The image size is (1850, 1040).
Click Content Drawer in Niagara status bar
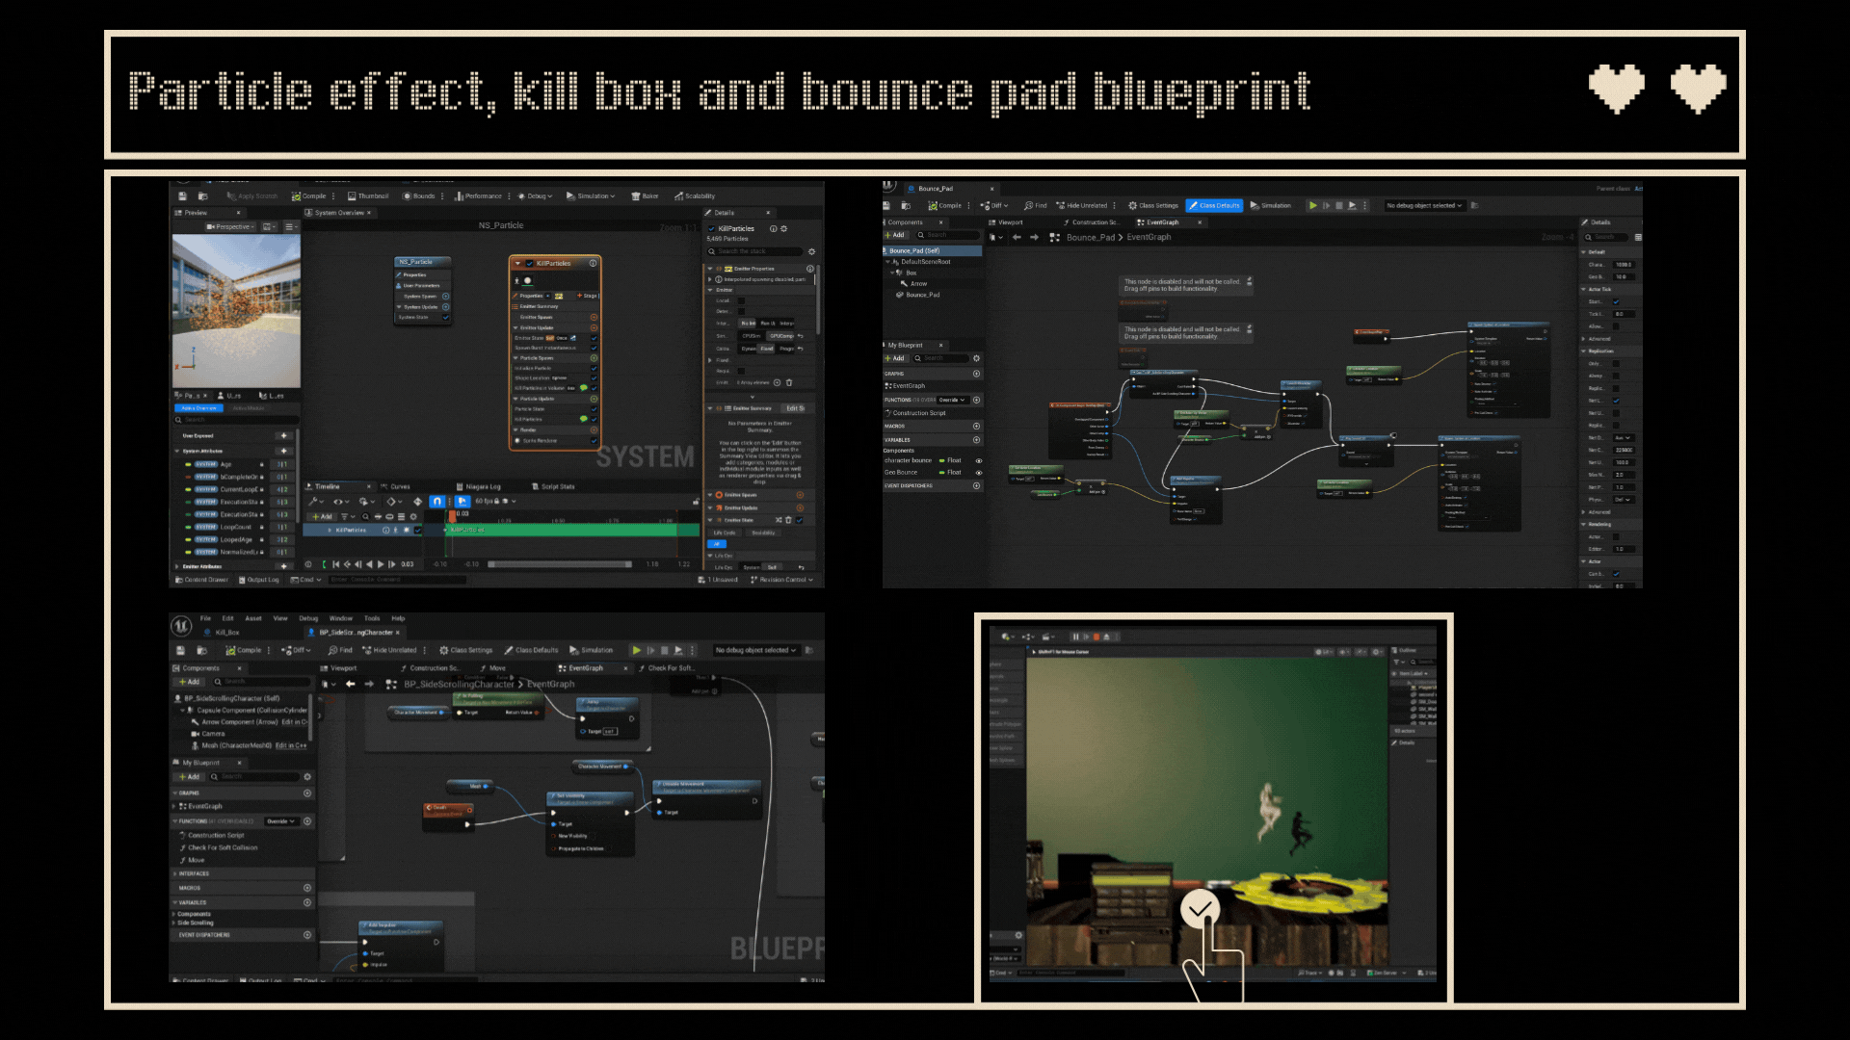[201, 580]
